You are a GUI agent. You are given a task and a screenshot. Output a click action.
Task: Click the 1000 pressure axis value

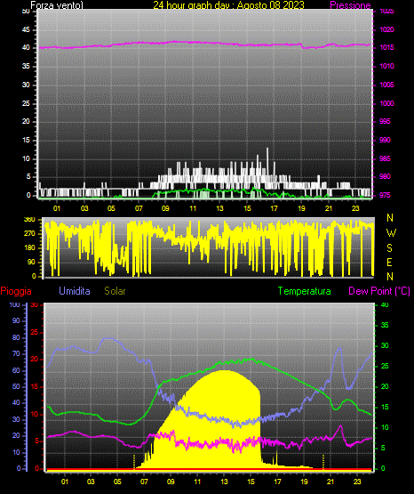point(387,103)
